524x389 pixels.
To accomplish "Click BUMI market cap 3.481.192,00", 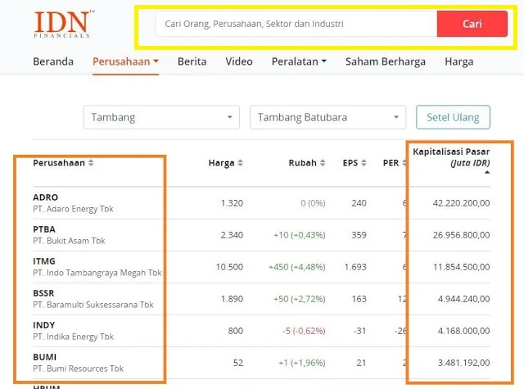I will (x=464, y=363).
